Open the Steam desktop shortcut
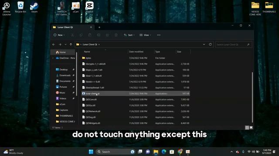The image size is (279, 156). pyautogui.click(x=34, y=7)
